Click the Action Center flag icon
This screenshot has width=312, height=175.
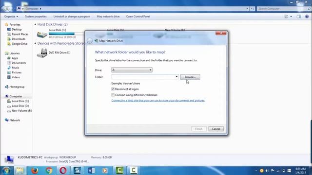tap(273, 171)
